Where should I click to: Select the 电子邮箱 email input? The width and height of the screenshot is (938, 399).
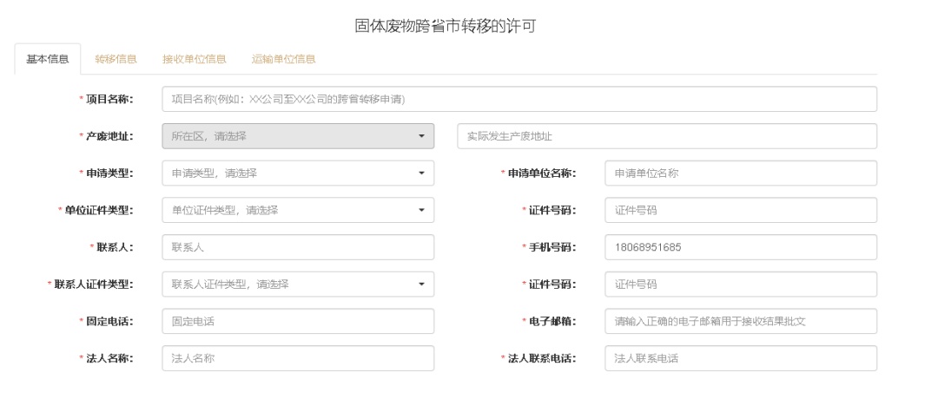(741, 321)
